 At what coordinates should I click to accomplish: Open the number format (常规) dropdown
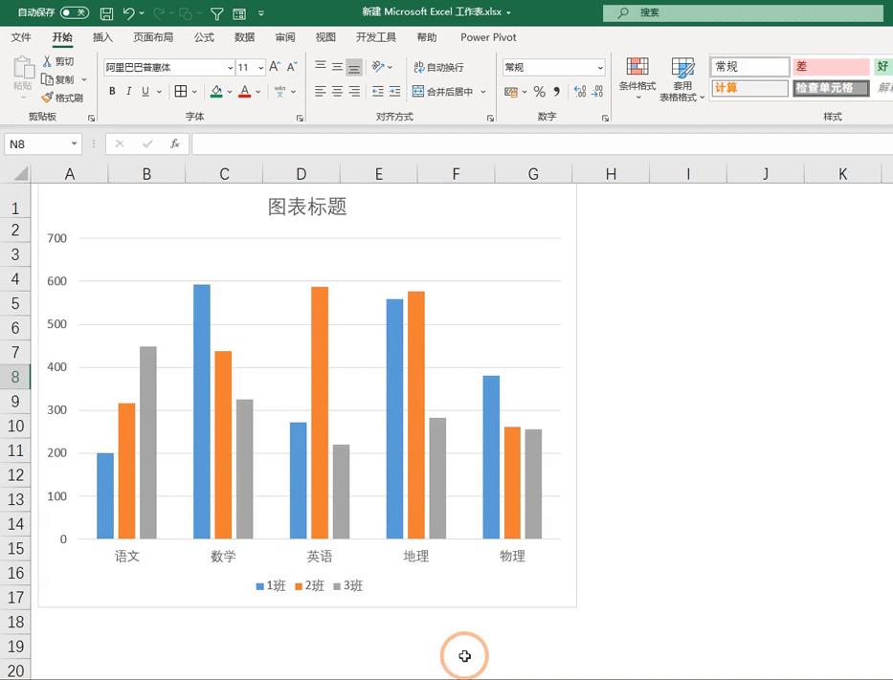[601, 67]
